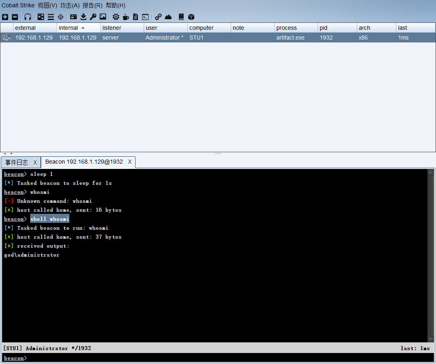Viewport: 436px width, 364px height.
Task: Click the beacon session icon in STU1 row
Action: click(7, 38)
